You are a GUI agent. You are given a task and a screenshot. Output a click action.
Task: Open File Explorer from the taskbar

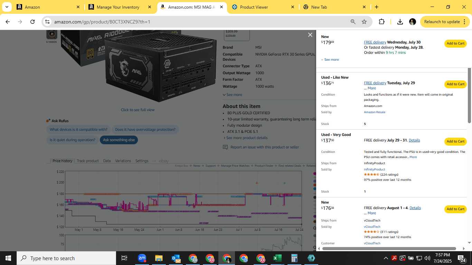pos(159,258)
